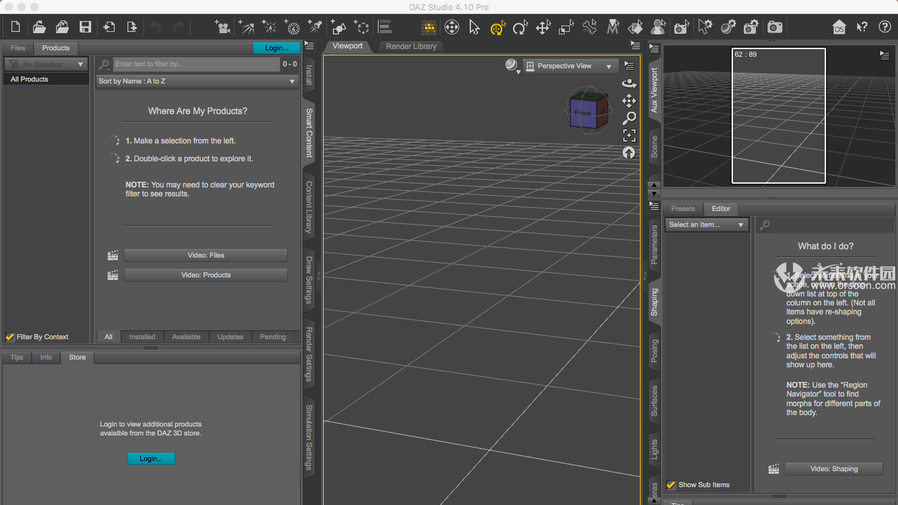This screenshot has height=505, width=898.
Task: Open the No Selection filter dropdown
Action: (46, 64)
